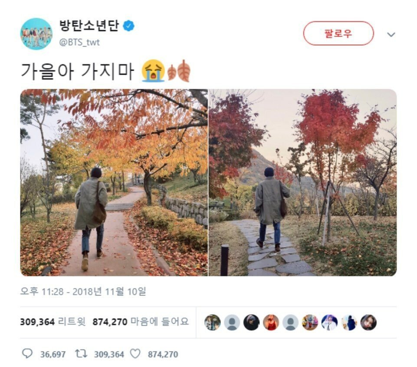The image size is (417, 367).
Task: Open the right red maple photo
Action: (302, 182)
